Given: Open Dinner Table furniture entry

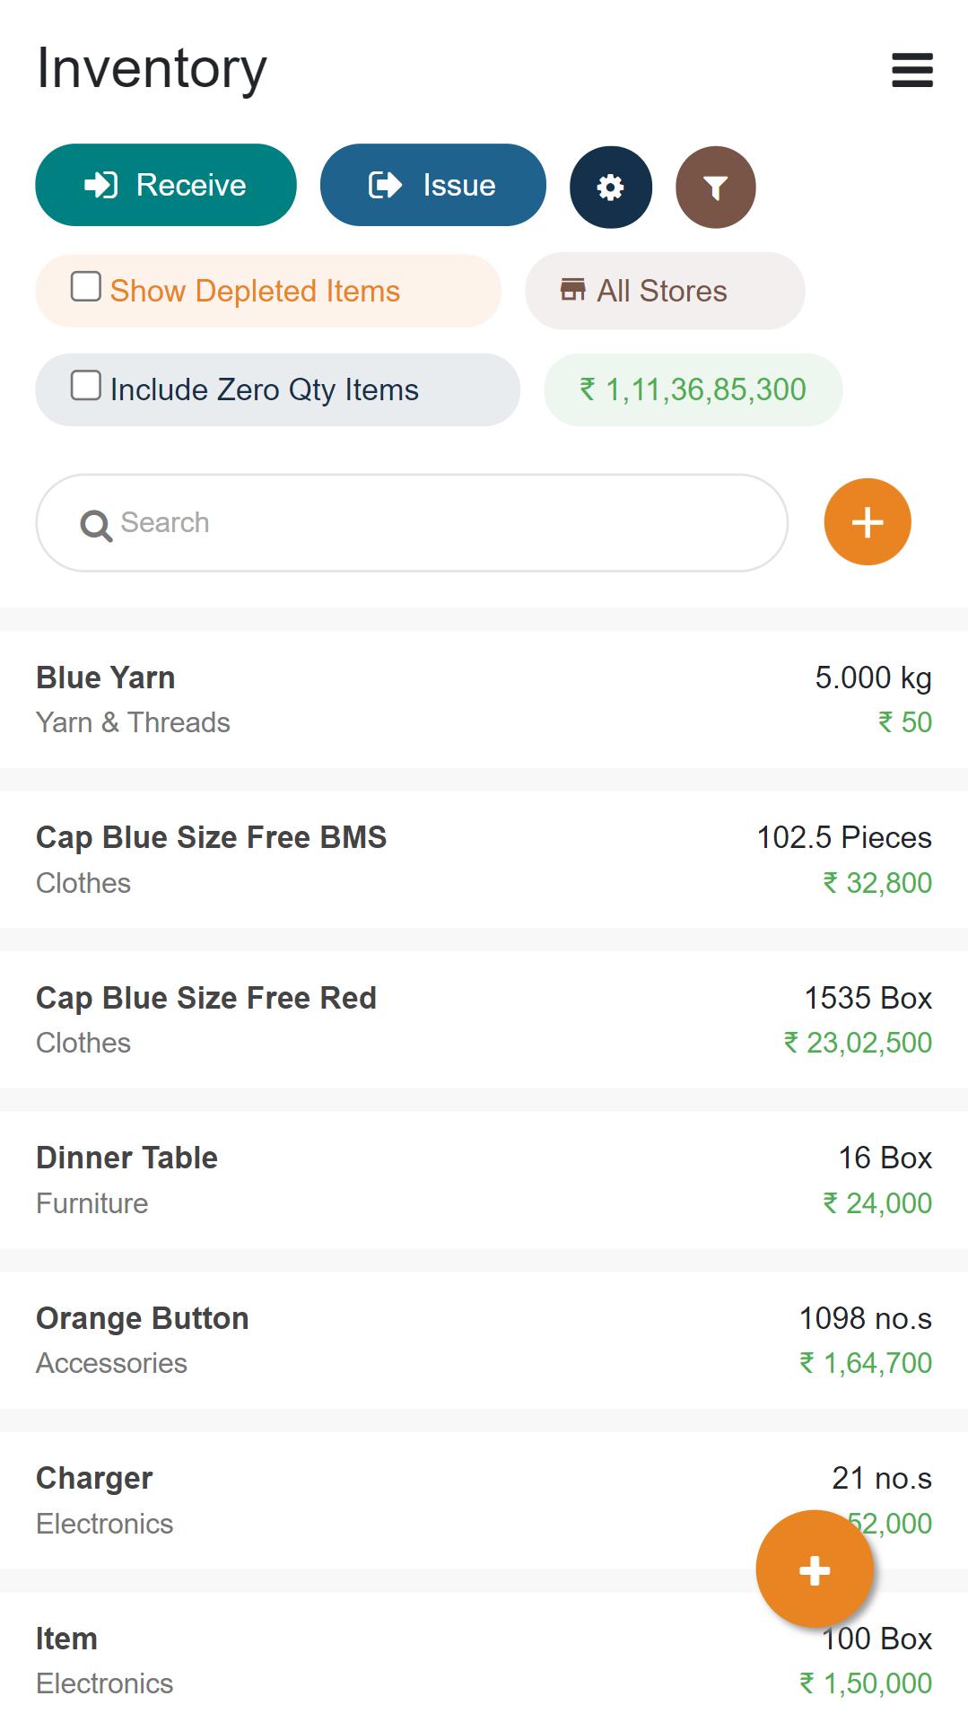Looking at the screenshot, I should point(484,1180).
